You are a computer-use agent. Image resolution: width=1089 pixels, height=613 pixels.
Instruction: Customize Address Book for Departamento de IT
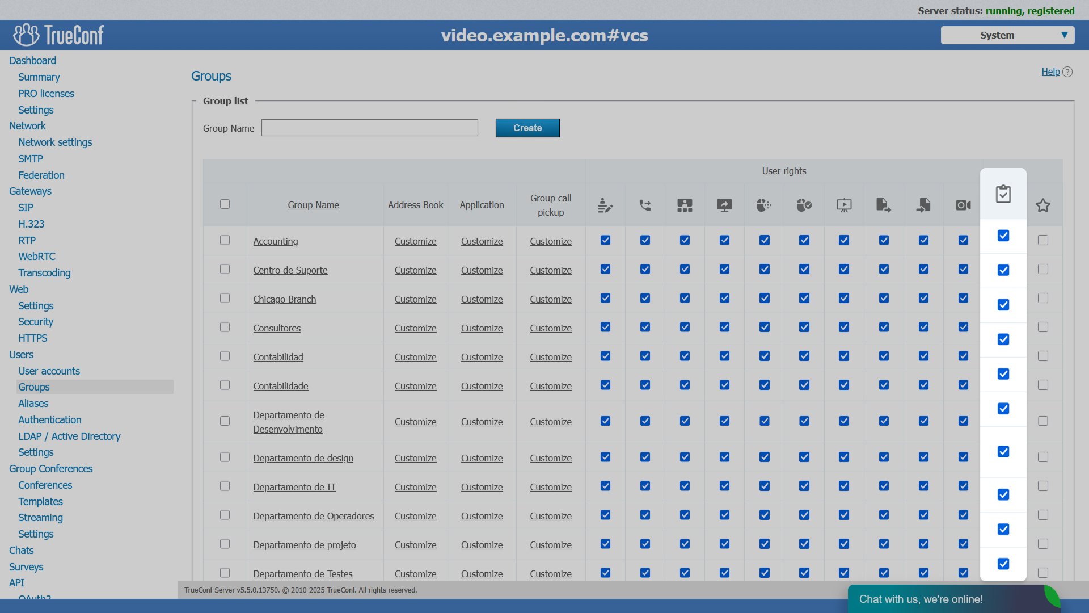click(x=415, y=487)
